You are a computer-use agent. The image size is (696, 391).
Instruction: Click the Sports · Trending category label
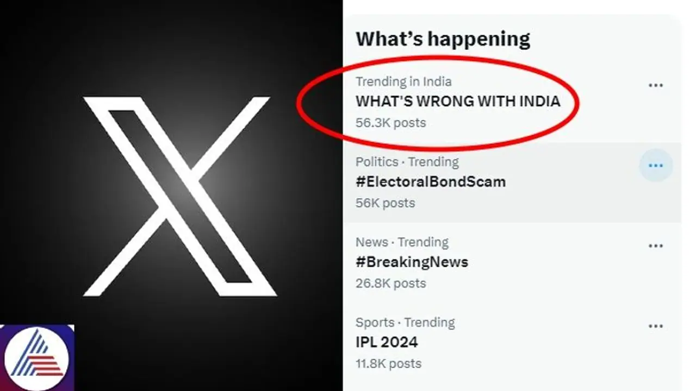coord(405,323)
